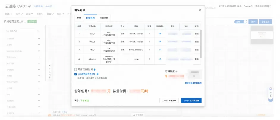Open the 查看最佳实践 link

point(262,6)
